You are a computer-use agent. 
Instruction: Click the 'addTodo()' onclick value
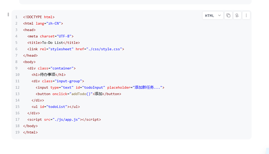81,94
